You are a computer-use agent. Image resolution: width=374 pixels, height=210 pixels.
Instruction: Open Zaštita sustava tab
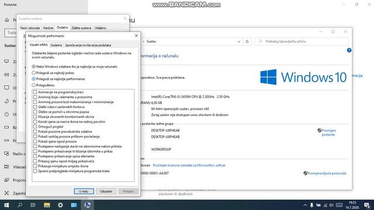pos(81,28)
